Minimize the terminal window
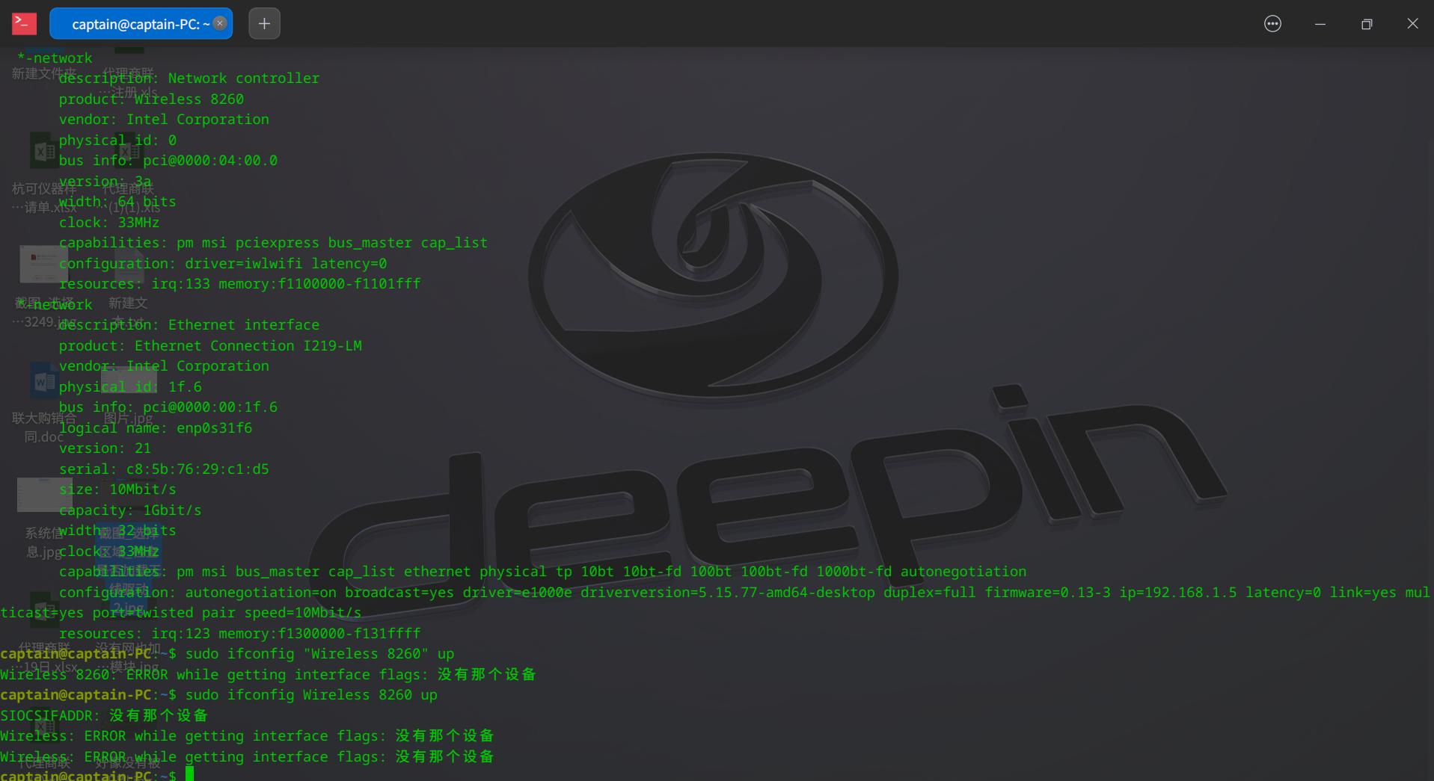This screenshot has height=781, width=1434. [1320, 24]
